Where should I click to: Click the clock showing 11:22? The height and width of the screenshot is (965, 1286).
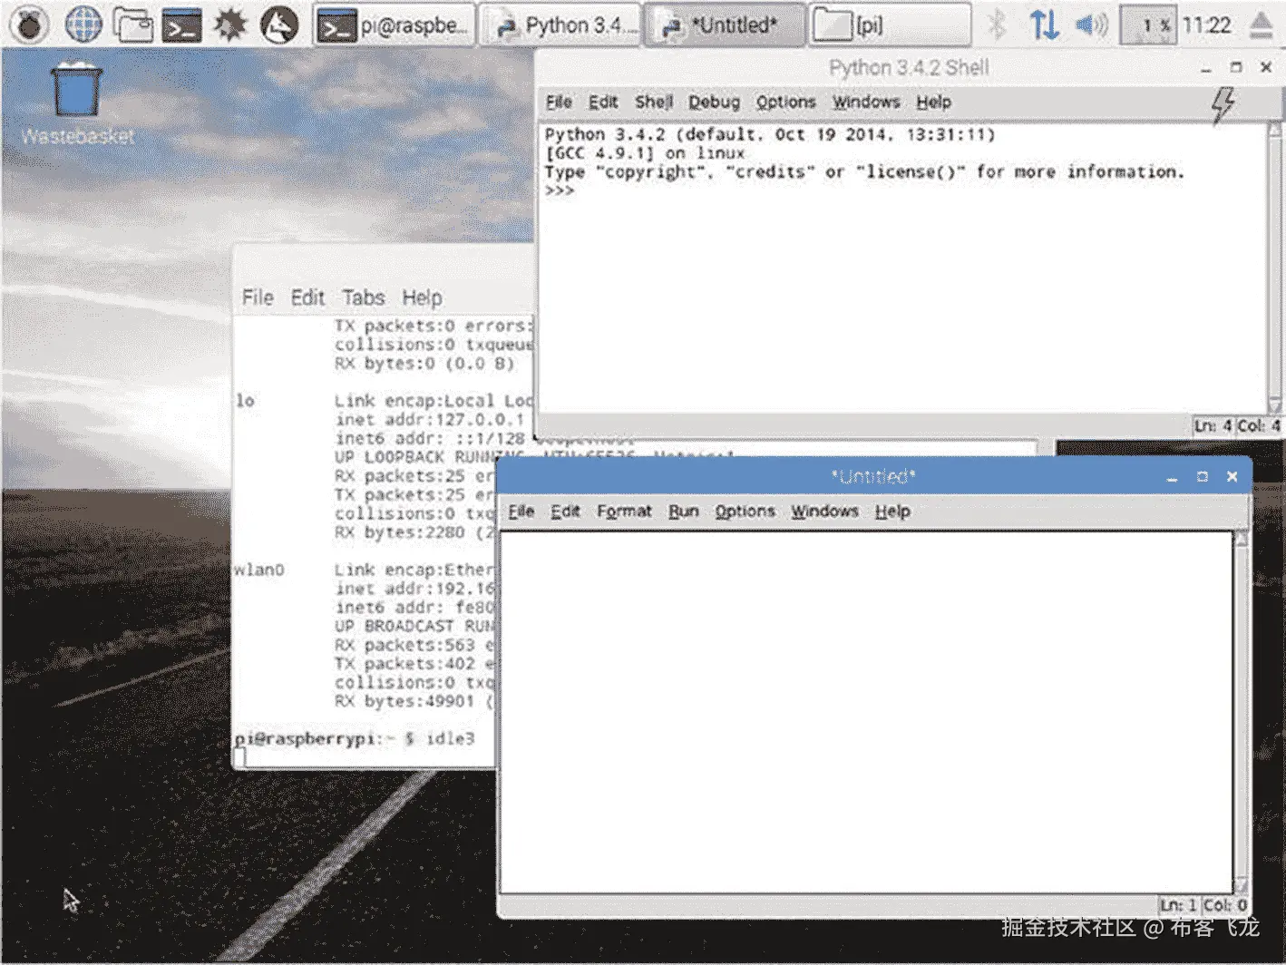[x=1206, y=24]
